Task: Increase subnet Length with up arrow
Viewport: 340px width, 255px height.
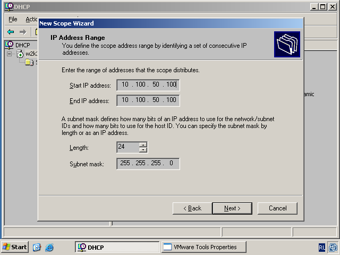Action: point(143,144)
